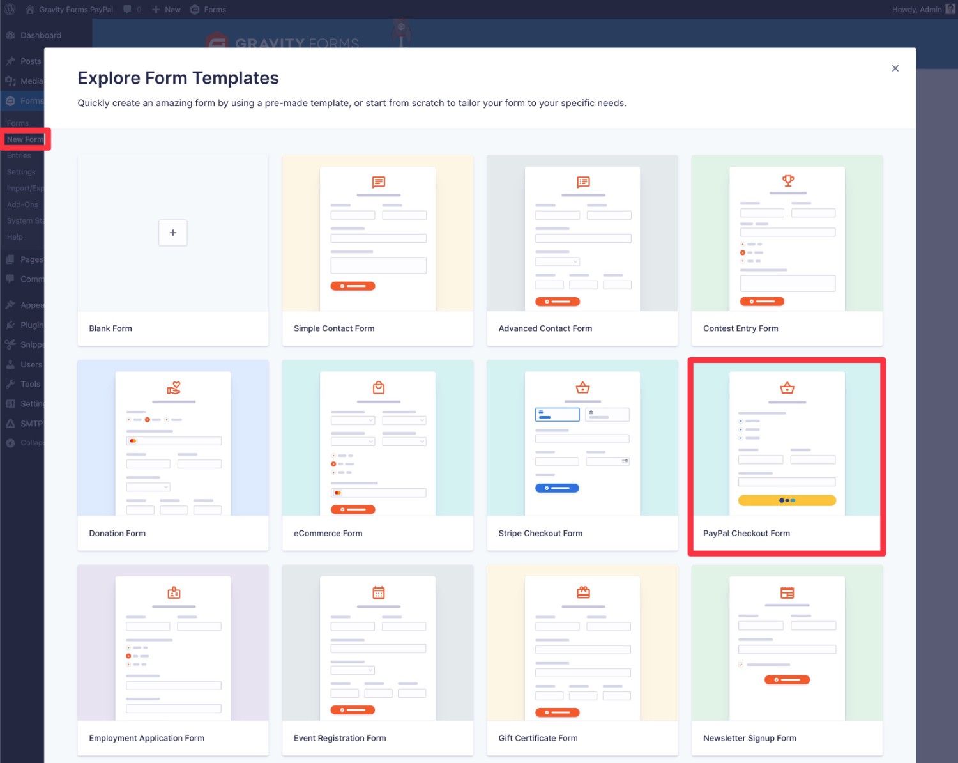Click the Snippets scissors icon
Screen dimensions: 958x763
pos(10,344)
